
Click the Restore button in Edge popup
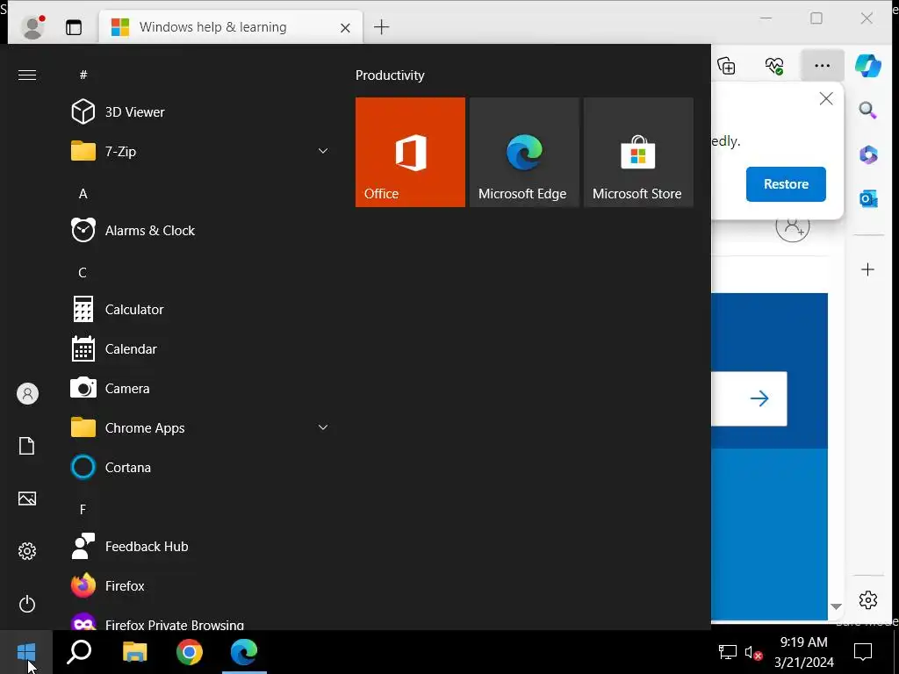pos(786,184)
